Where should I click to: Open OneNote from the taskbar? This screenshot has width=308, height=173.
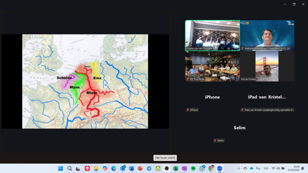(x=184, y=168)
